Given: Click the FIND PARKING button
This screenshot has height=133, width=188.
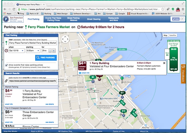Looking at the screenshot, I should [x=46, y=58].
